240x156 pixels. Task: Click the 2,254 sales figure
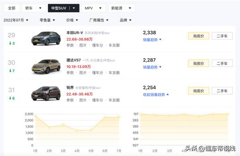149,88
